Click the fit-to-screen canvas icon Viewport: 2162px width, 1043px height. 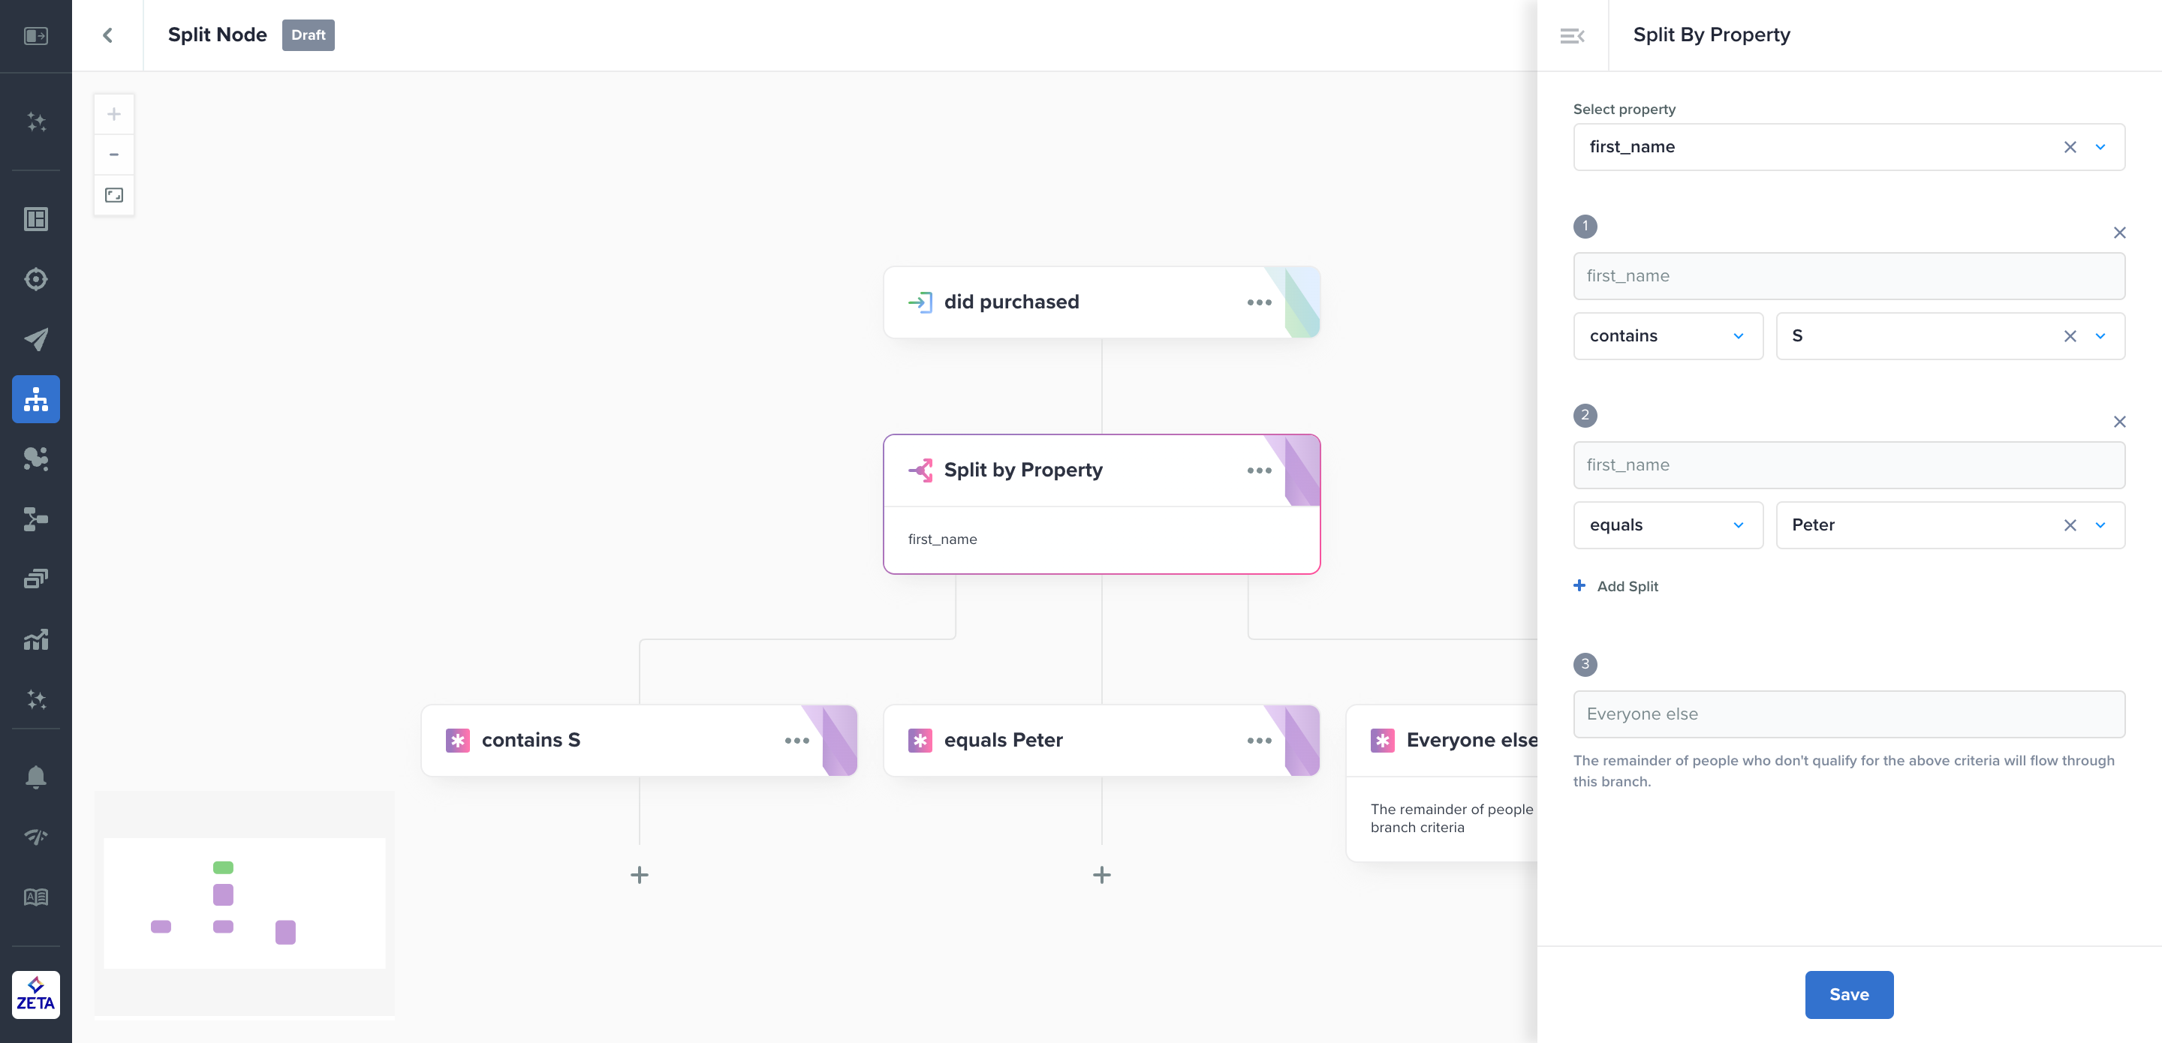114,196
